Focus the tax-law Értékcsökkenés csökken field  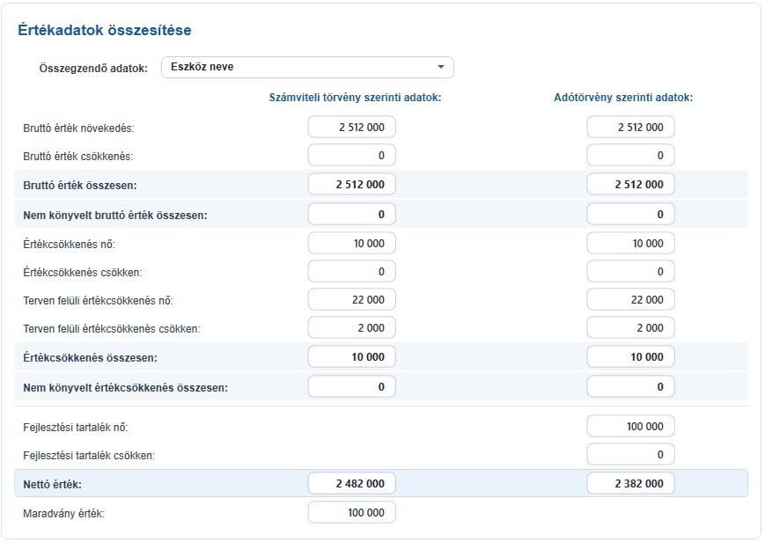(x=631, y=272)
